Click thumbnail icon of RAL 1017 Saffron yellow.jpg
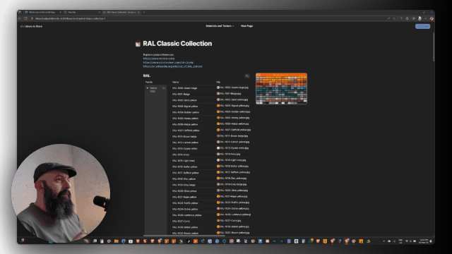 coord(218,172)
